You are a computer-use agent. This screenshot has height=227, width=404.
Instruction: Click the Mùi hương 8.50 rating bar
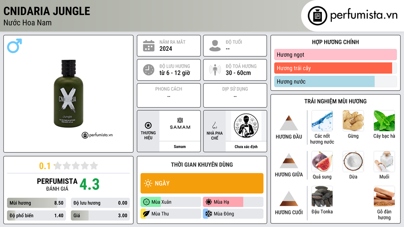(x=36, y=203)
